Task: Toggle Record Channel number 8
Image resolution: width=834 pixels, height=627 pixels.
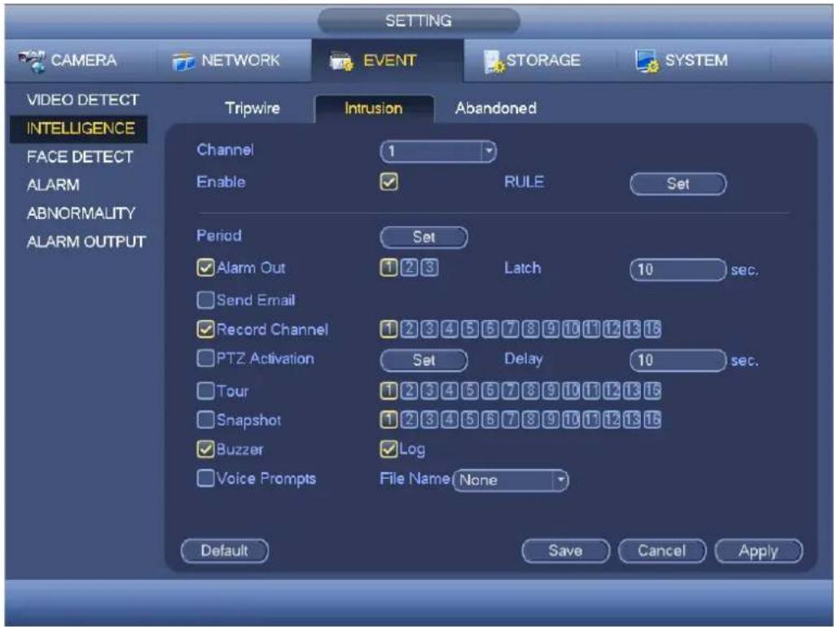Action: (530, 329)
